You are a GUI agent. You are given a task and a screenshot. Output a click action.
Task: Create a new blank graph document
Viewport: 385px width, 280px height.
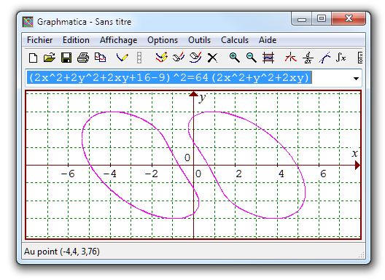coord(33,58)
